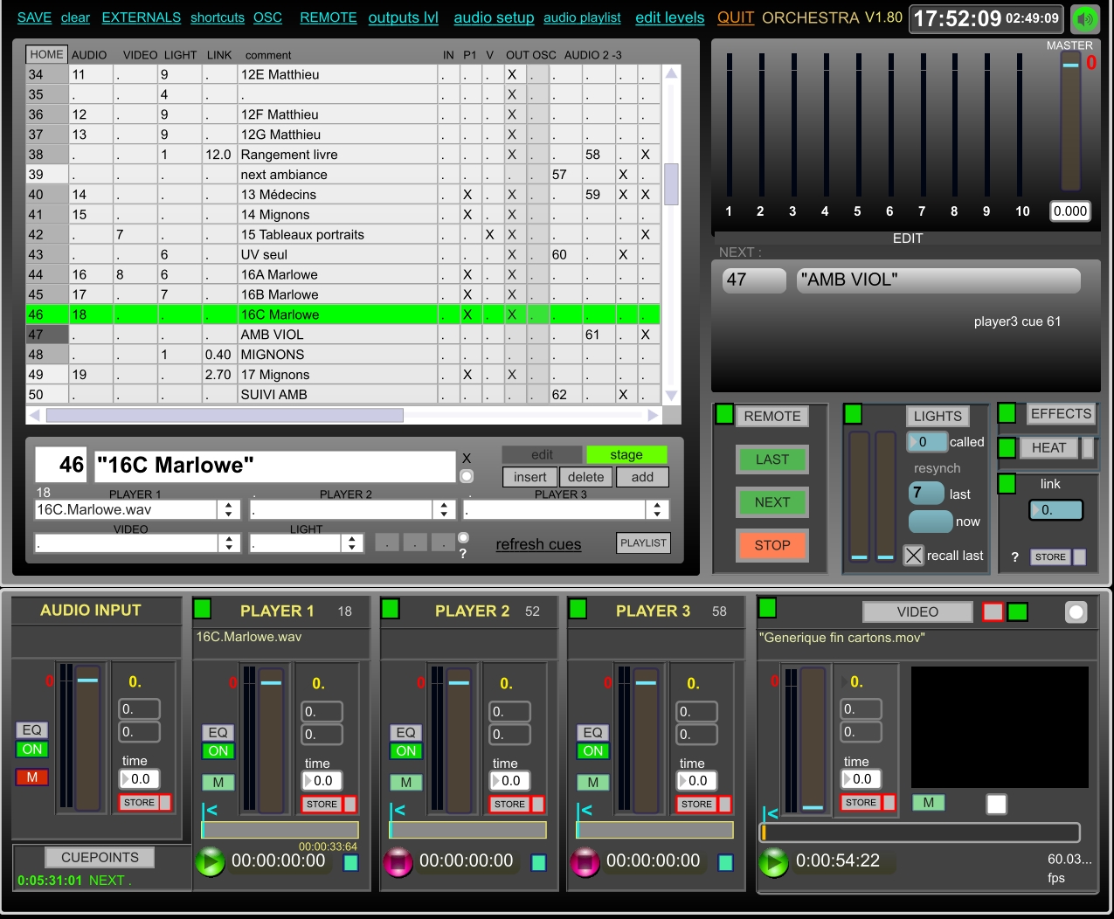Toggle Player 1 EQ ON button
1114x919 pixels.
click(x=218, y=751)
